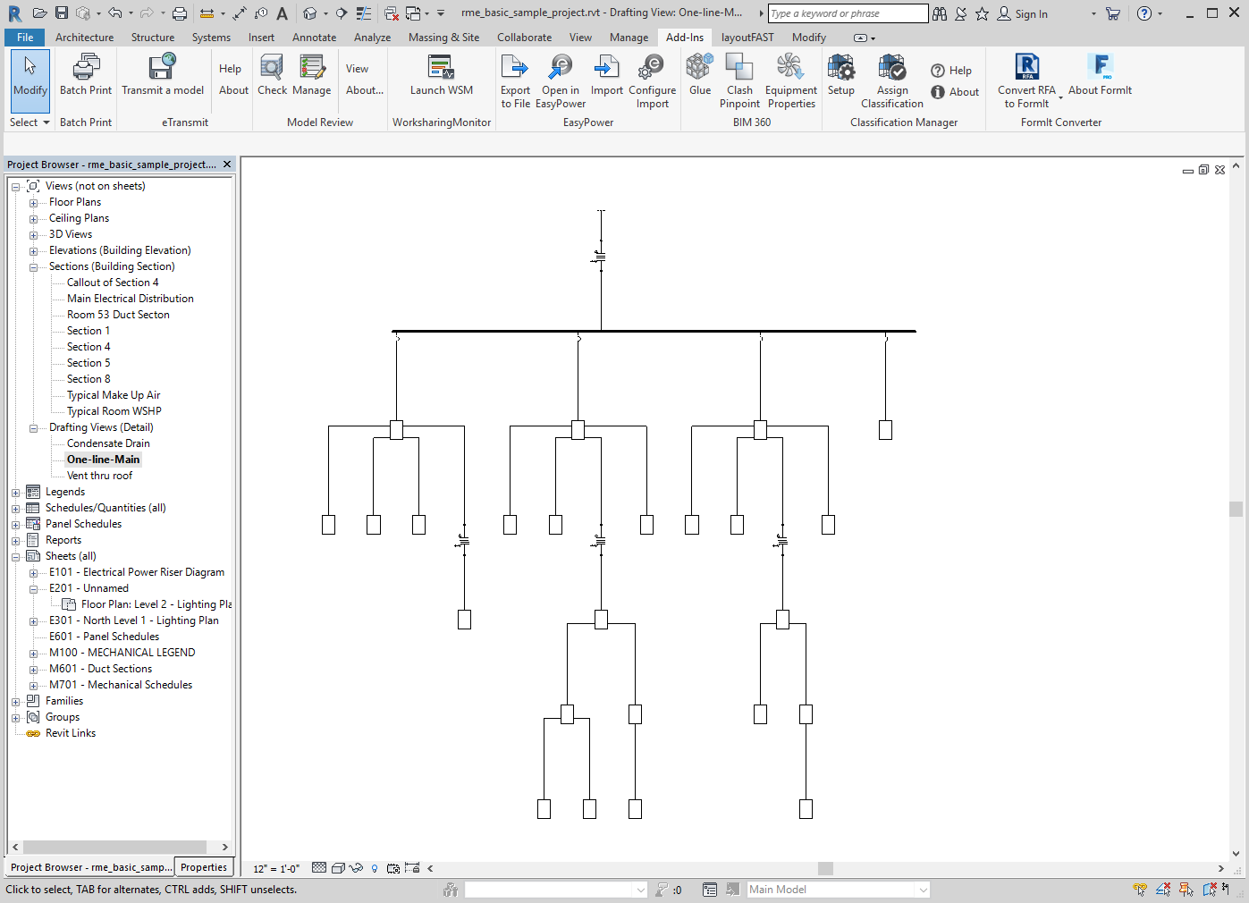Open the Annotate ribbon tab
This screenshot has height=903, width=1249.
pos(314,38)
